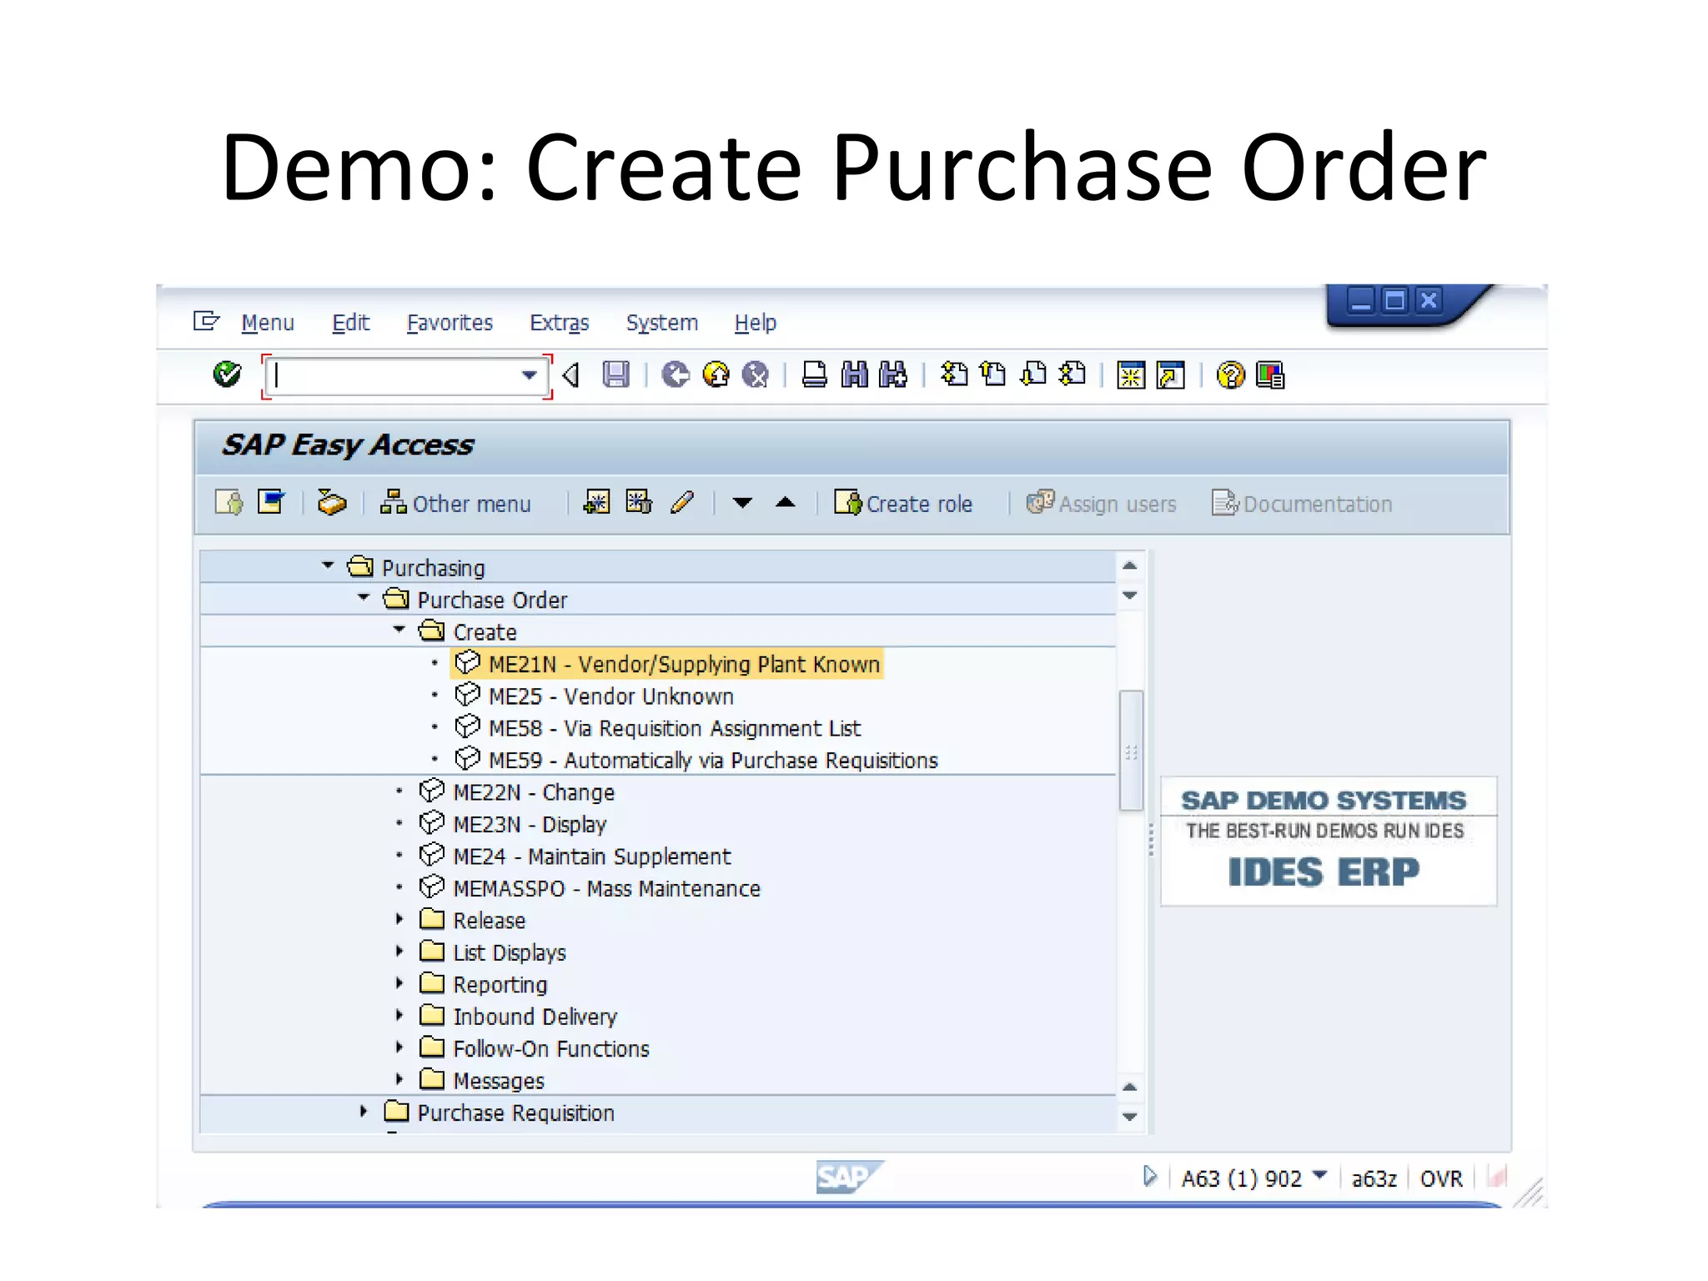Select ME25 - Vendor Unknown transaction

coord(595,696)
